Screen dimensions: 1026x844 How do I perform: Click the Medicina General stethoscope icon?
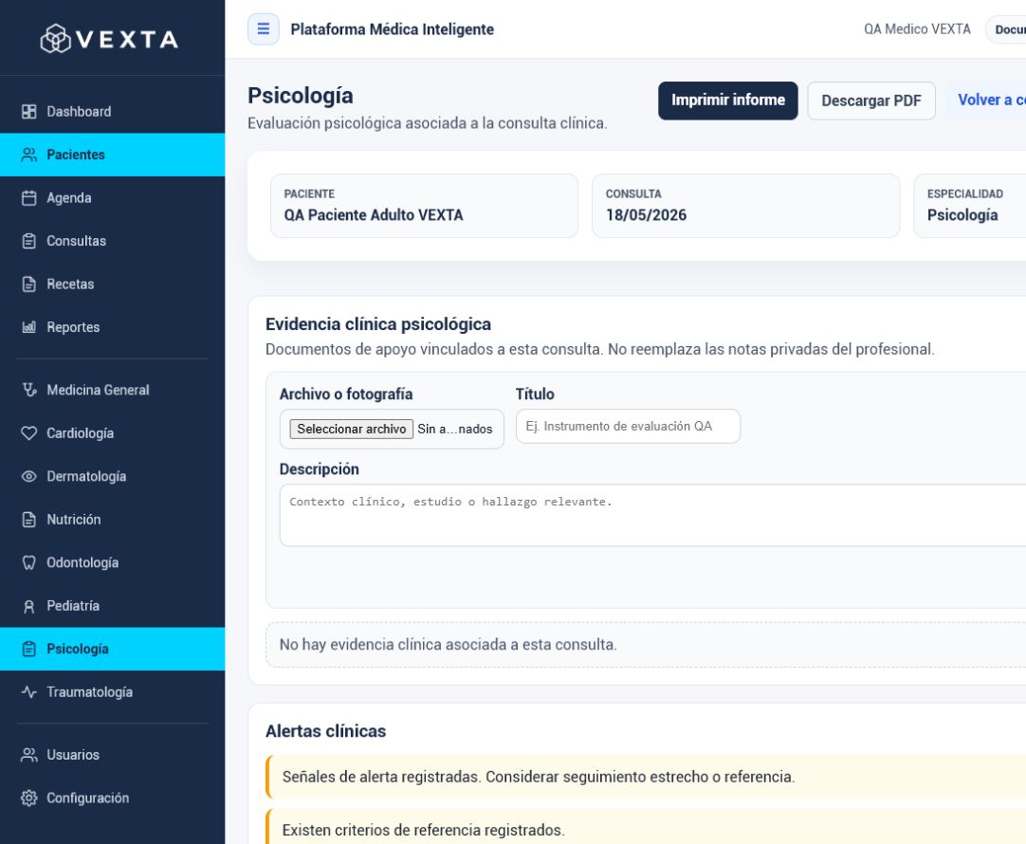28,390
